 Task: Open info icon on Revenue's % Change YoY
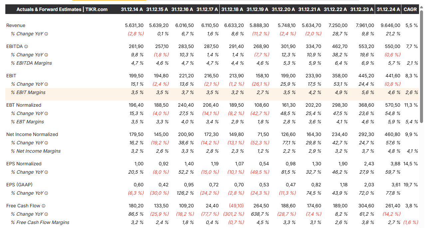(46, 34)
